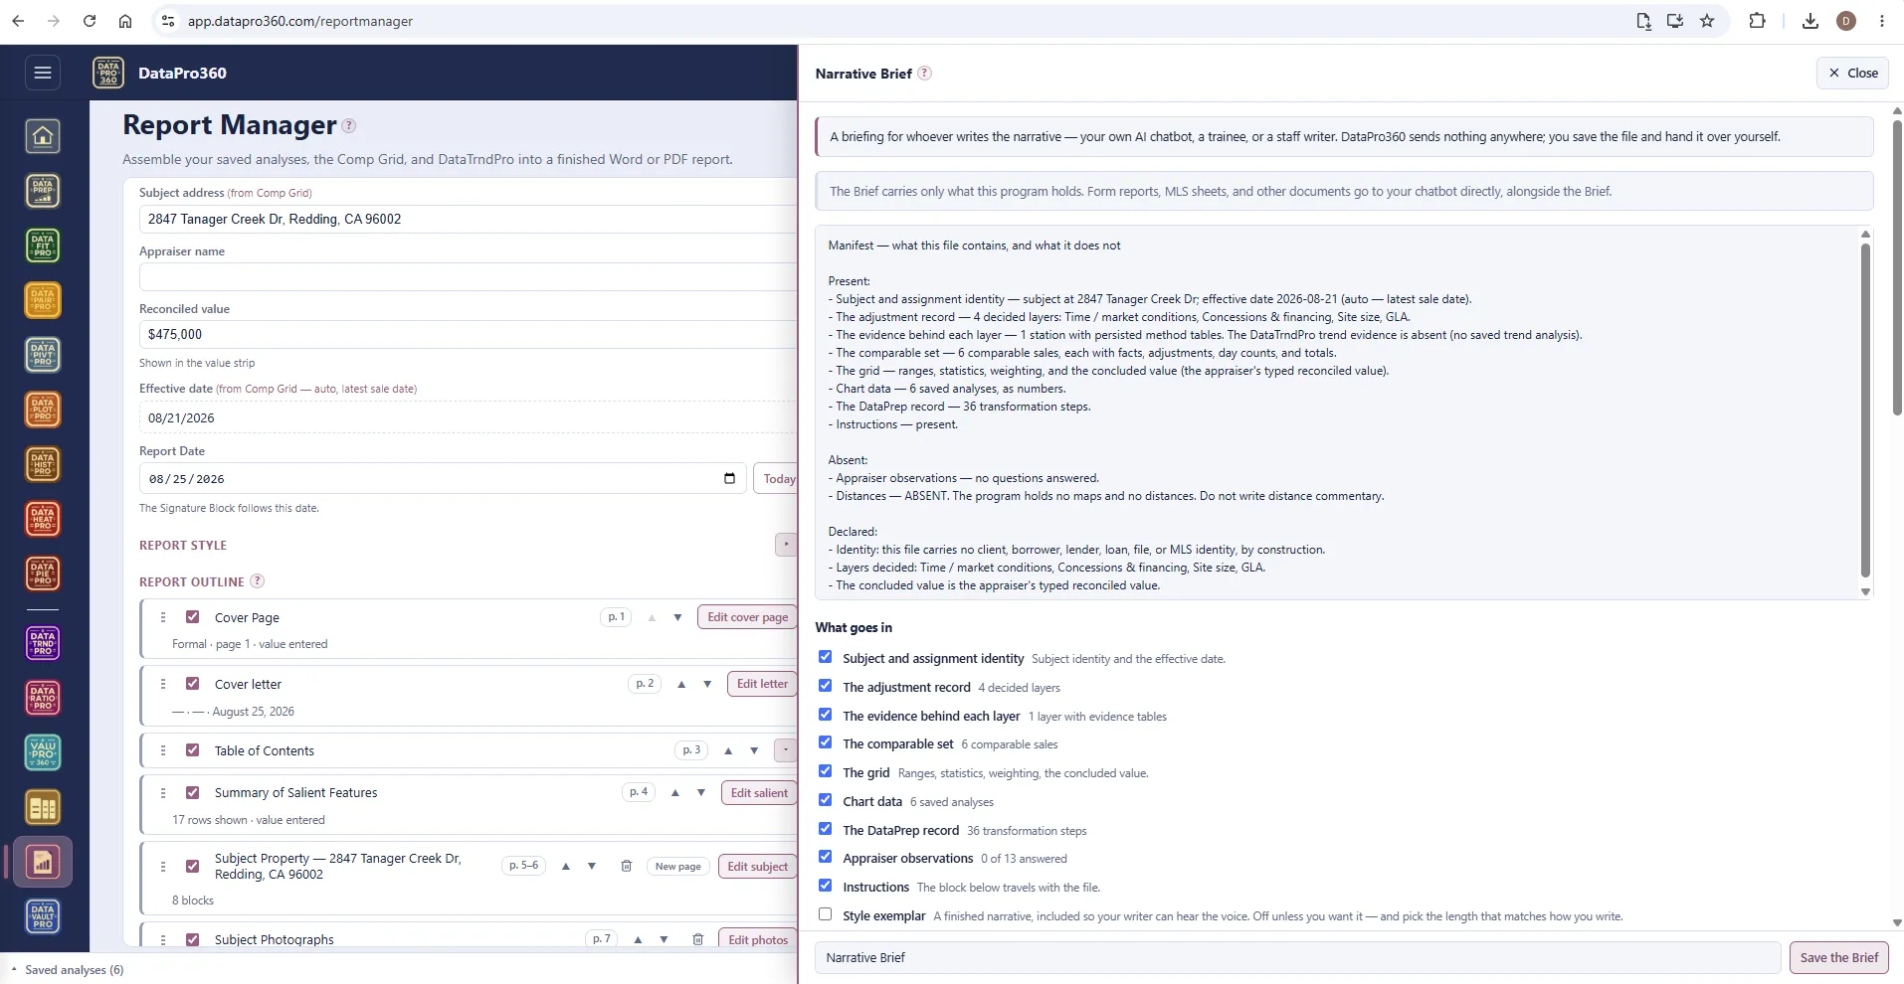Image resolution: width=1904 pixels, height=984 pixels.
Task: Go to Home via the sidebar house icon
Action: tap(43, 136)
